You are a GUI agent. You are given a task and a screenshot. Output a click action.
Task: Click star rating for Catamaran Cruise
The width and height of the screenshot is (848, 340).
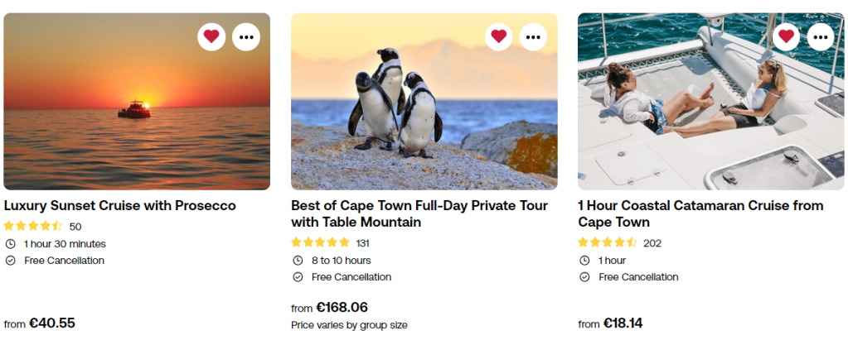[x=608, y=242]
